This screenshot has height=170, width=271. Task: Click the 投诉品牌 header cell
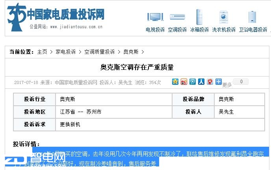(193, 99)
